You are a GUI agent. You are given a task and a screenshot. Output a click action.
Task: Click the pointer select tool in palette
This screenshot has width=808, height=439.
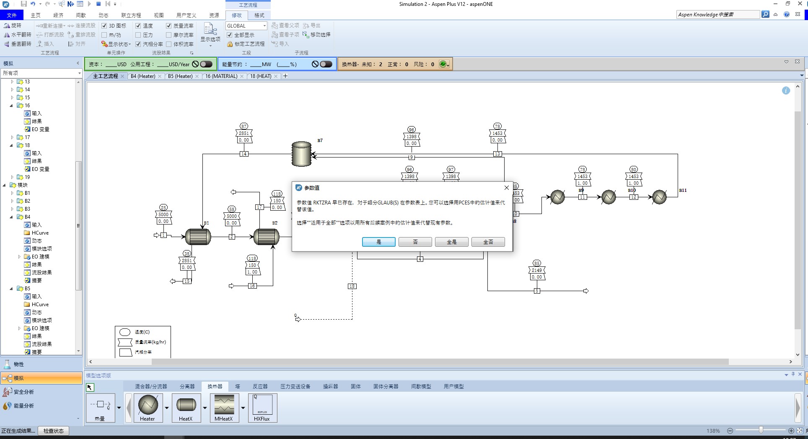click(x=90, y=387)
